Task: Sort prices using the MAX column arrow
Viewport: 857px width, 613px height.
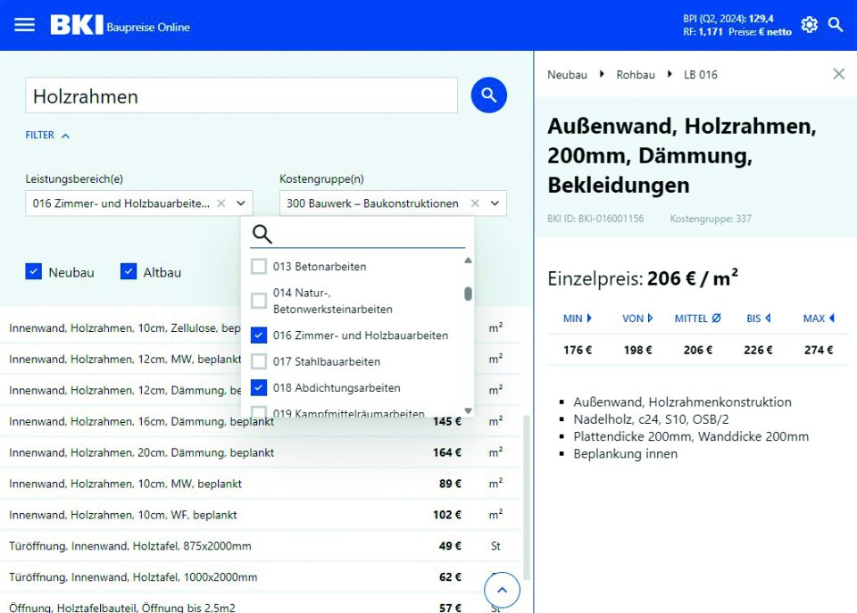Action: (829, 319)
